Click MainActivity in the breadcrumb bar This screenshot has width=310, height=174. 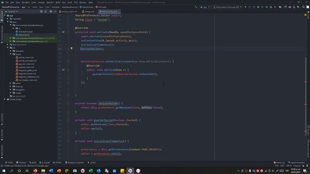click(x=86, y=7)
